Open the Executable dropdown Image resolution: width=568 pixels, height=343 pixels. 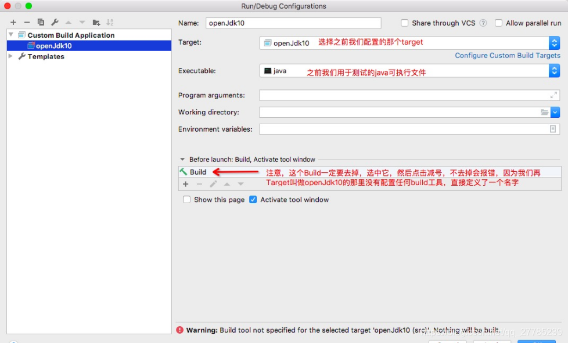(x=554, y=71)
